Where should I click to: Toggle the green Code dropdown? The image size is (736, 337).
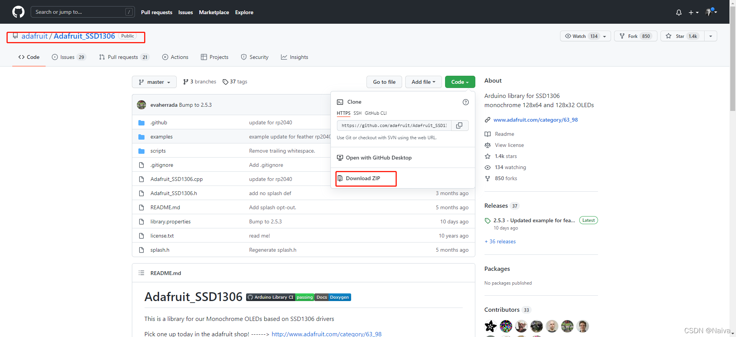pyautogui.click(x=460, y=82)
